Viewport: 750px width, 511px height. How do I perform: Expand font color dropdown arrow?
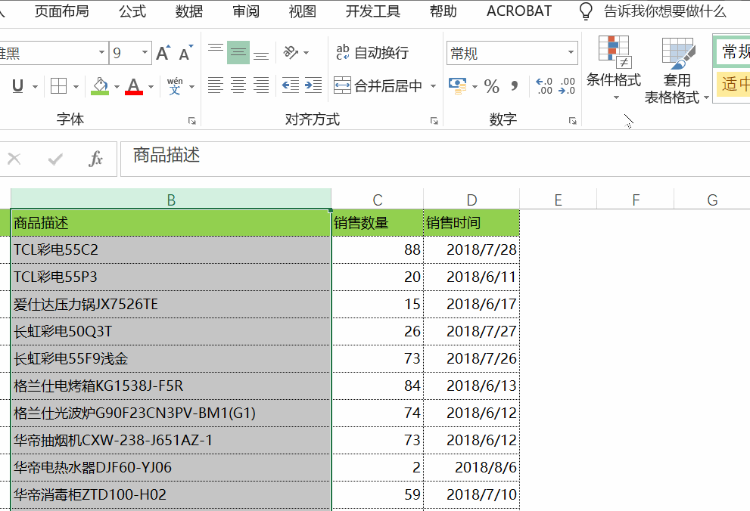pos(151,87)
